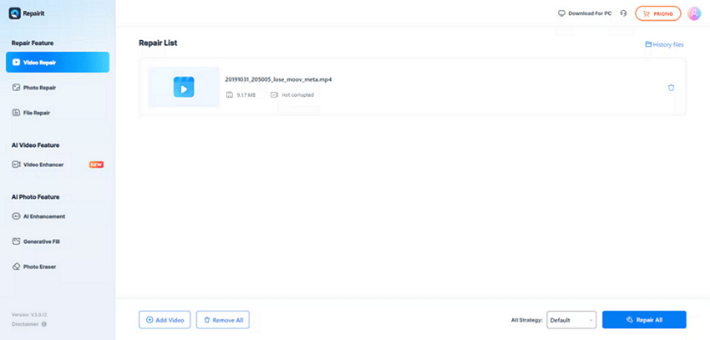Select Photo Eraser in sidebar
The image size is (710, 340).
pos(39,266)
